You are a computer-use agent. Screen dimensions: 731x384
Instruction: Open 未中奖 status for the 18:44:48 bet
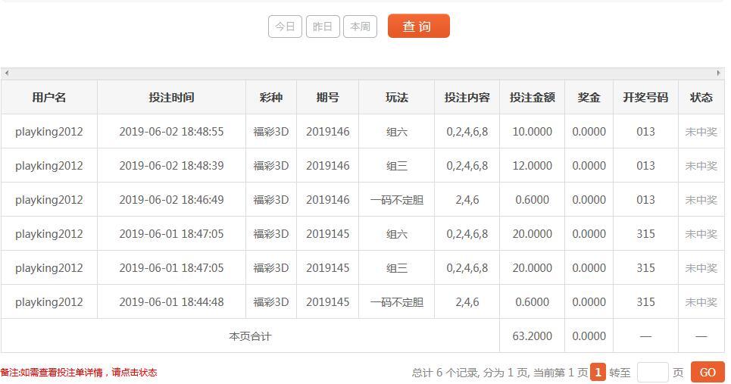tap(701, 302)
